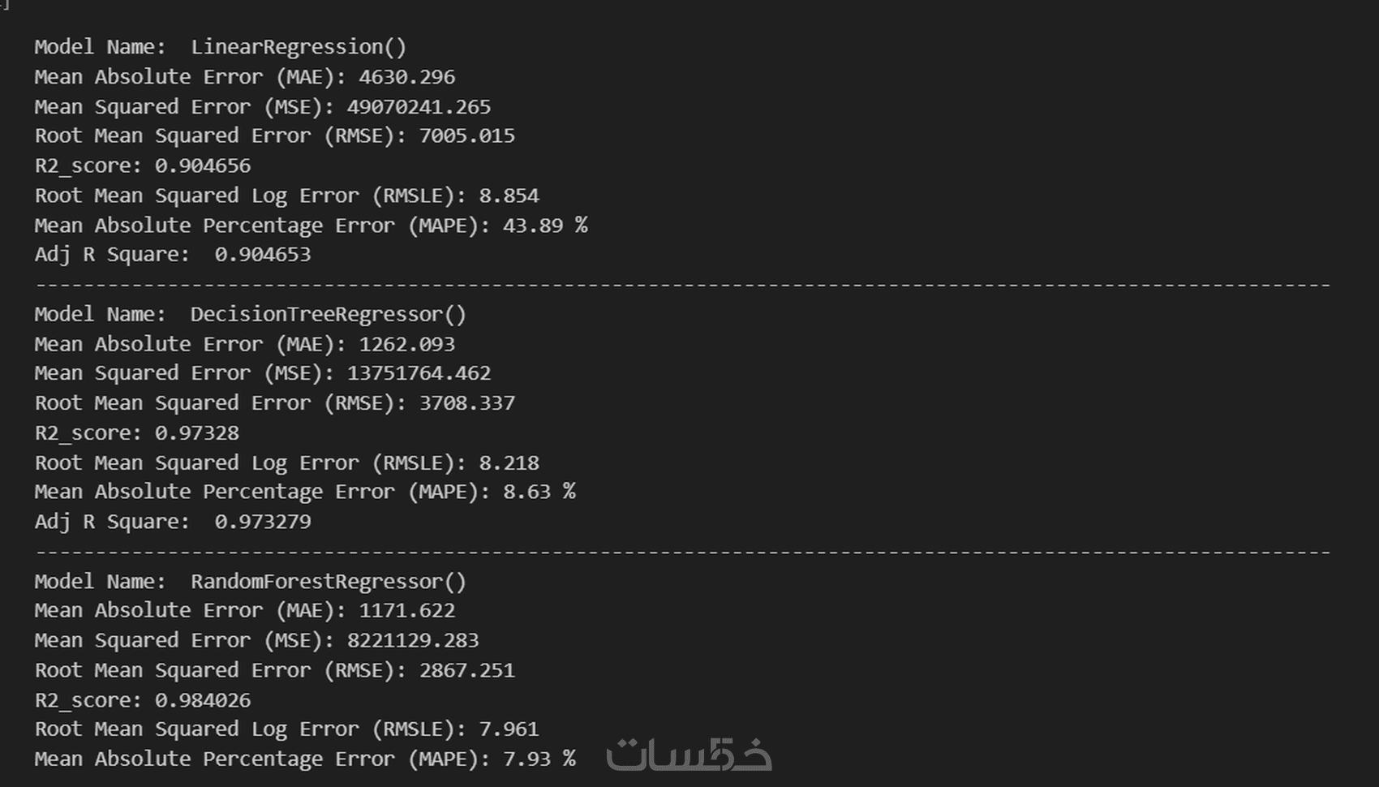1379x787 pixels.
Task: Click the R2_score value 0.904656
Action: [x=203, y=166]
